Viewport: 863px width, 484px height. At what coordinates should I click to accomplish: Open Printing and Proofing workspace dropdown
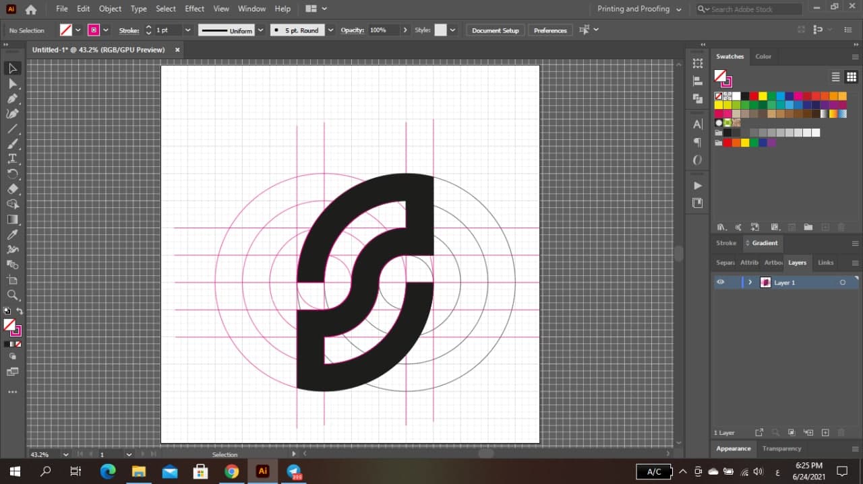[640, 9]
